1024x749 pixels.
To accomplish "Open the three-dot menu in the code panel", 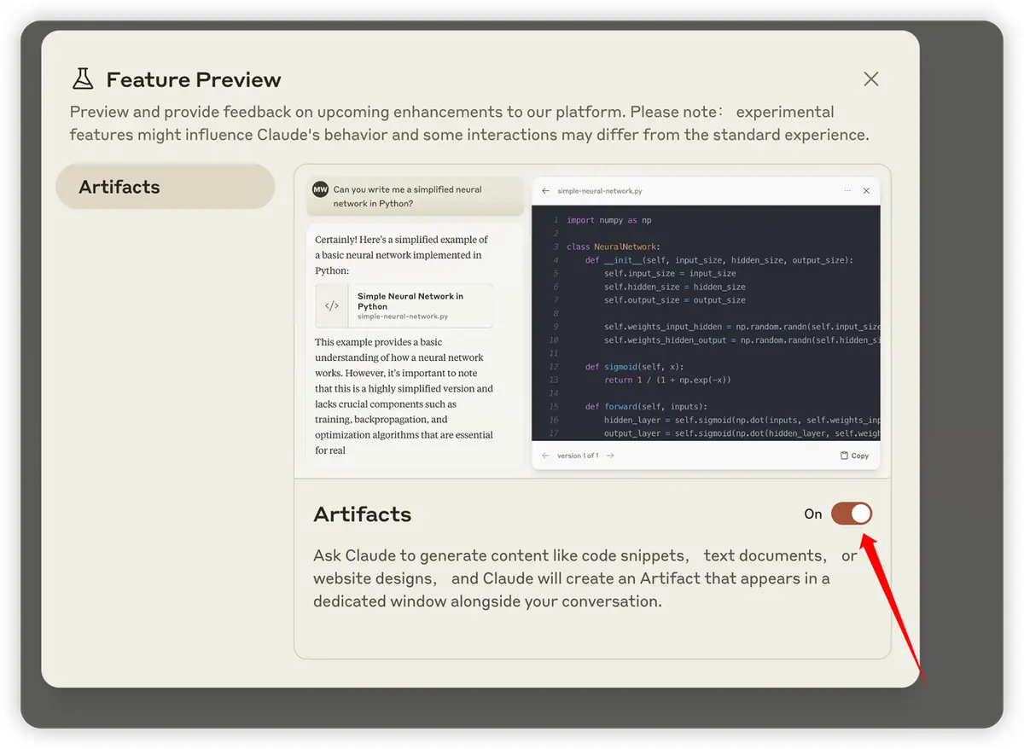I will point(847,191).
